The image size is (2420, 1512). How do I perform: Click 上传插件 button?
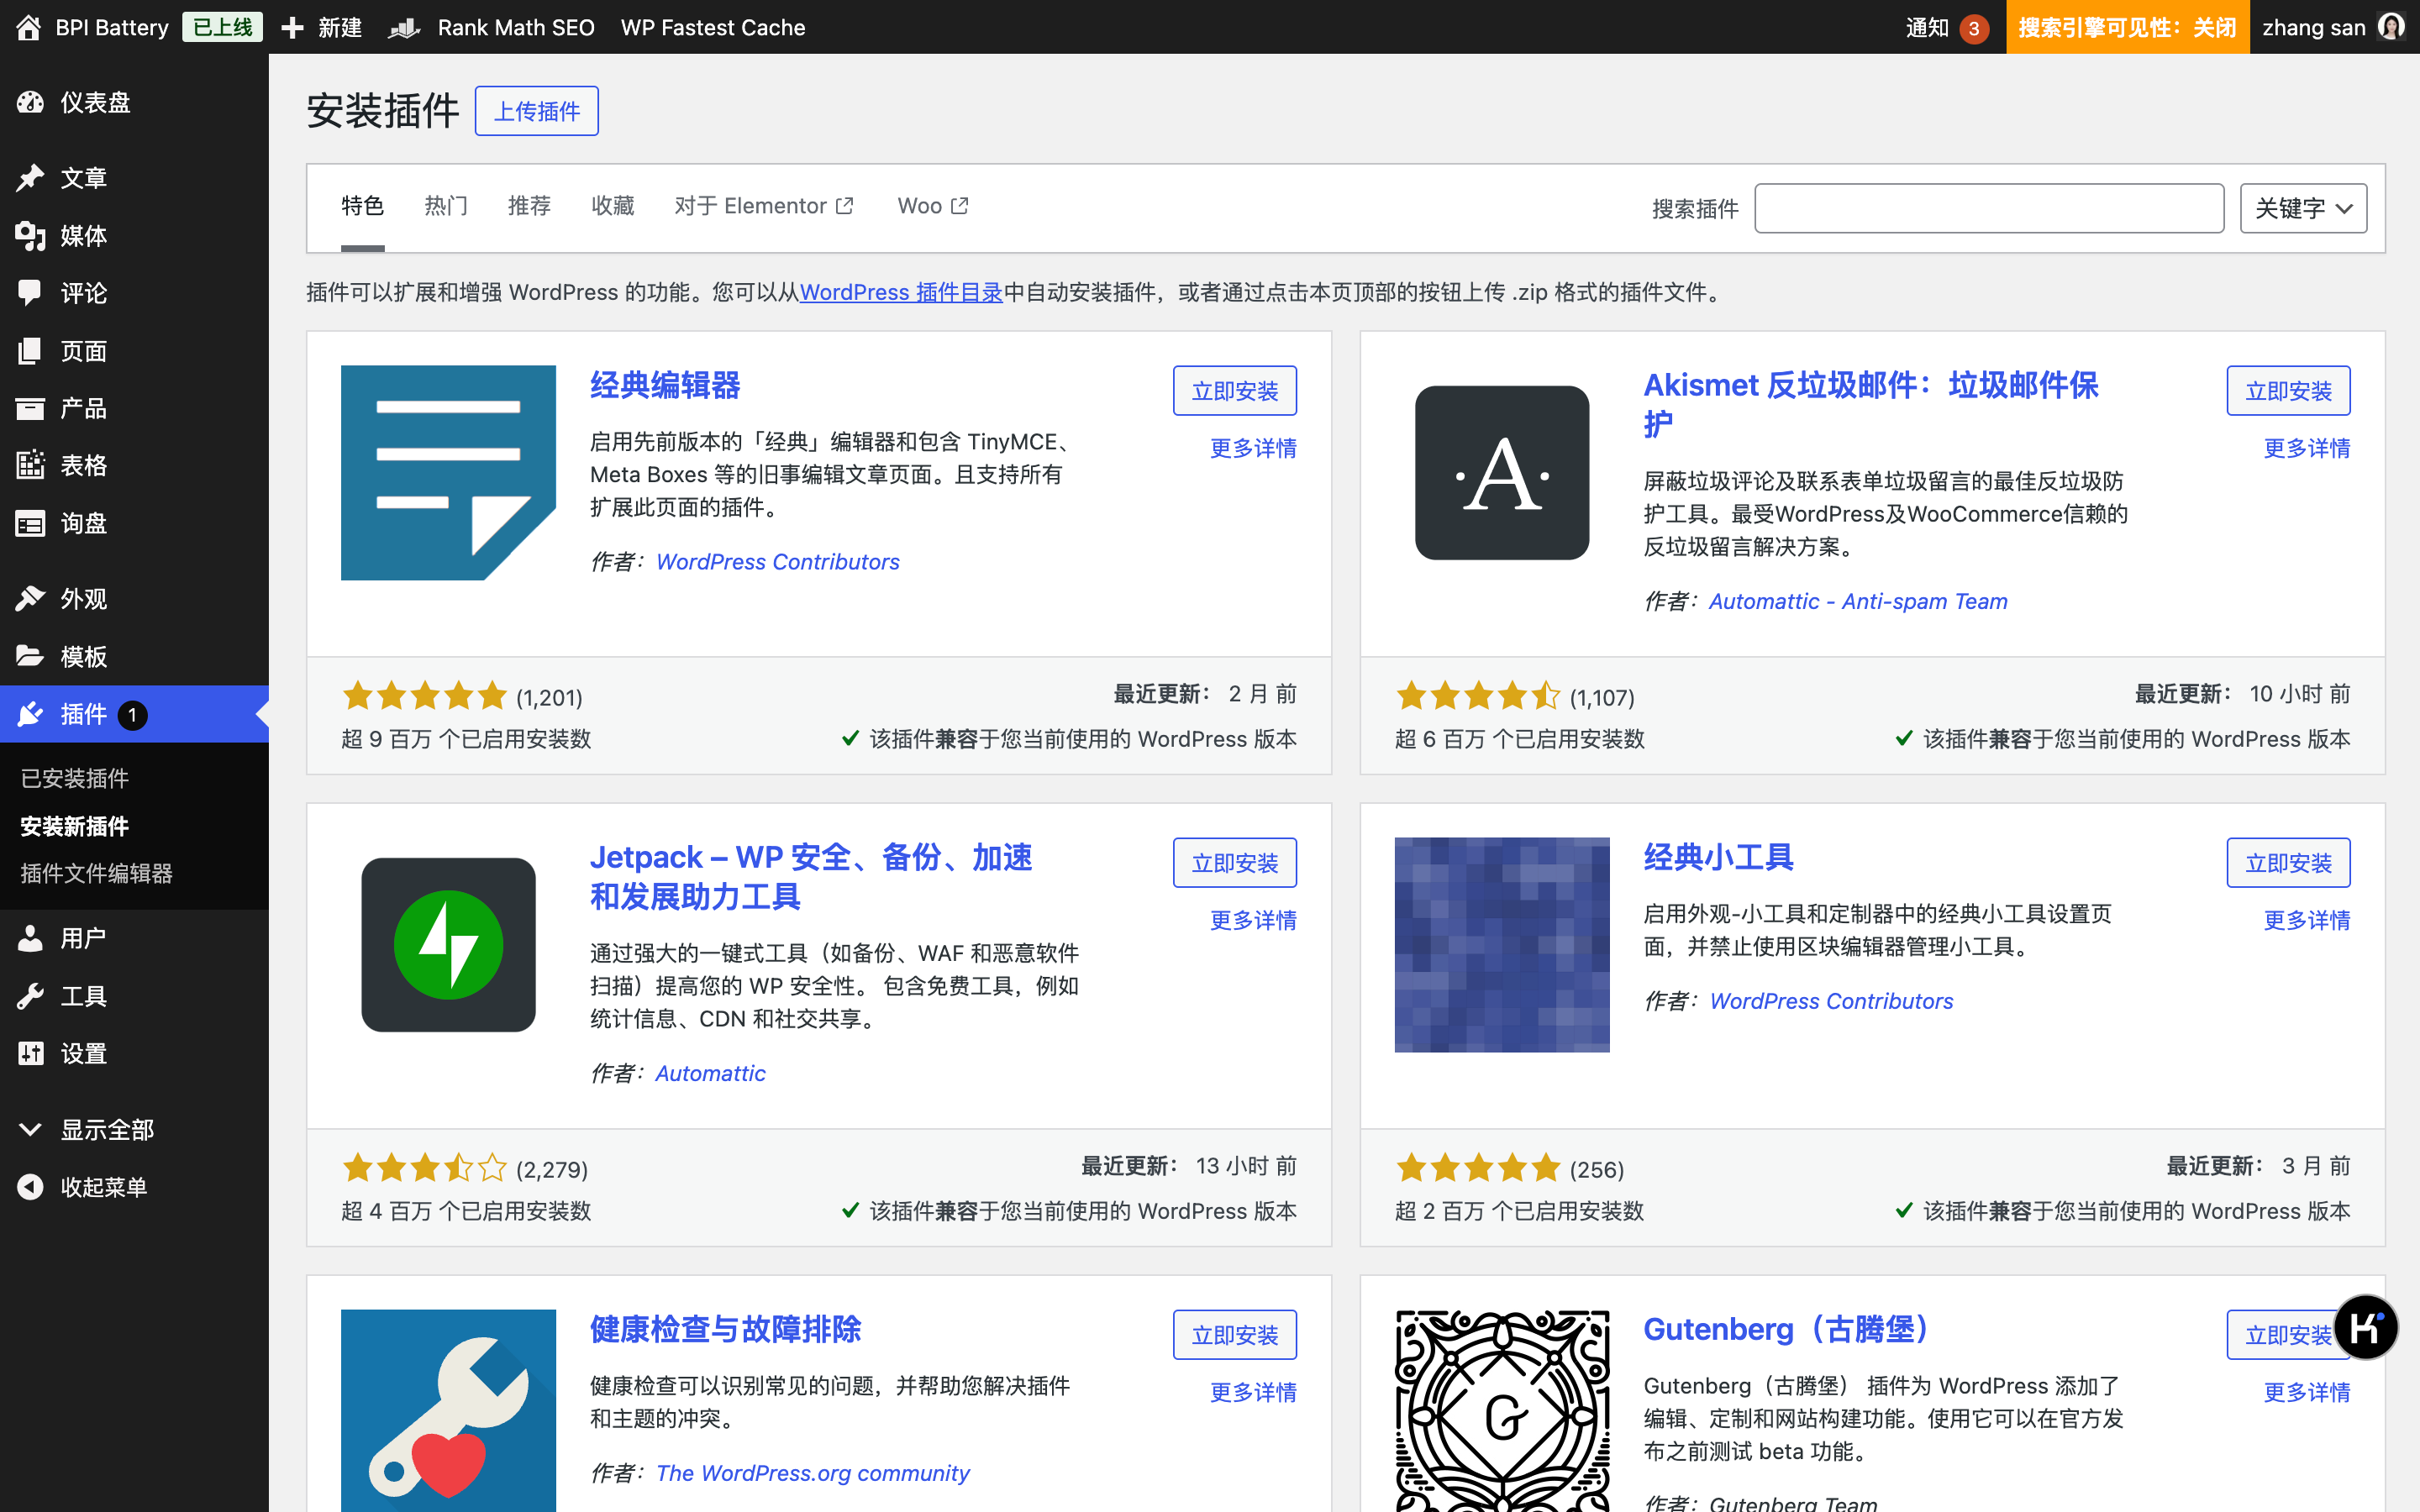point(536,111)
